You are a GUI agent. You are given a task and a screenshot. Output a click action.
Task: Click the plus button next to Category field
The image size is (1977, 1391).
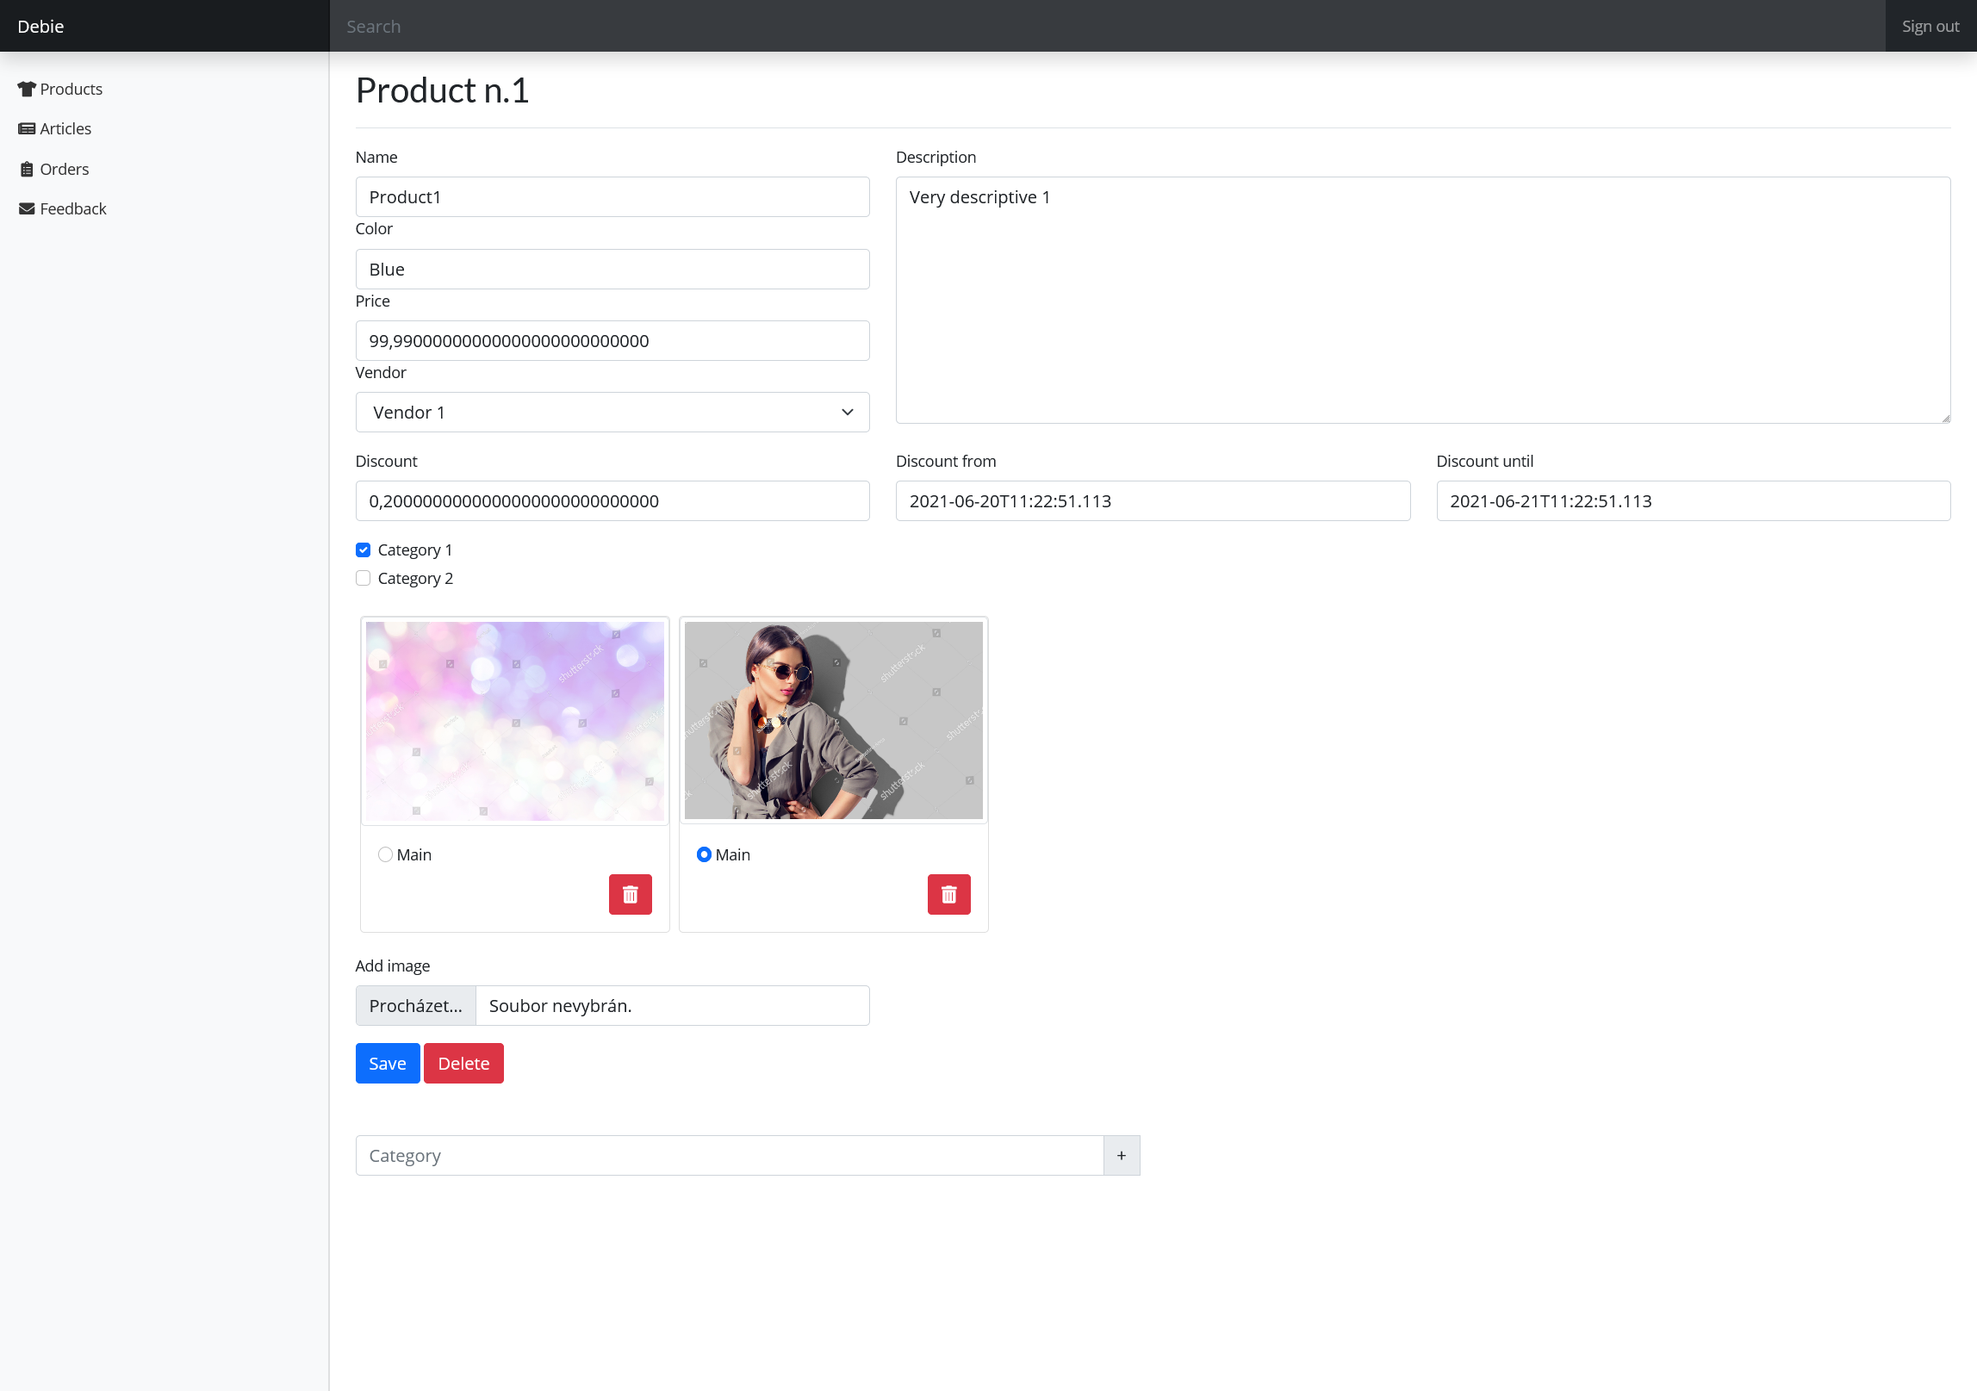[x=1121, y=1155]
